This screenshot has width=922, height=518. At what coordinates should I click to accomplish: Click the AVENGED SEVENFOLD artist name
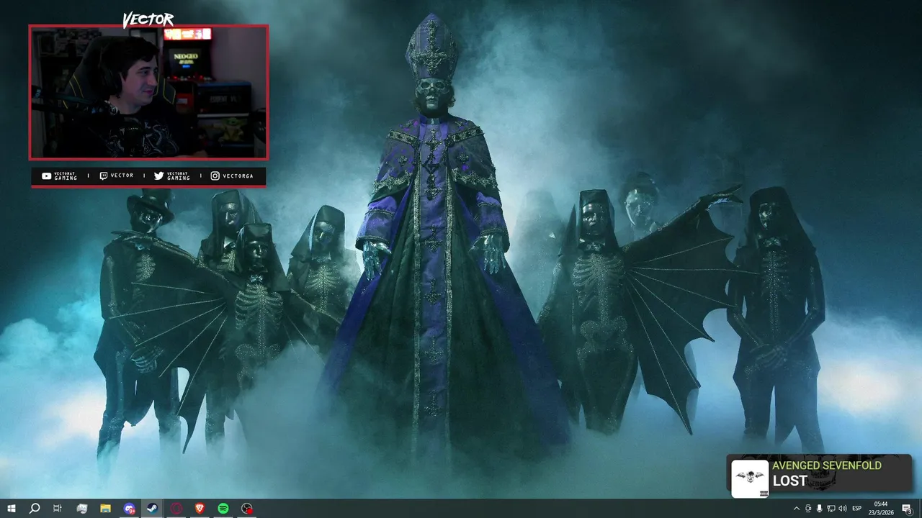(x=827, y=466)
